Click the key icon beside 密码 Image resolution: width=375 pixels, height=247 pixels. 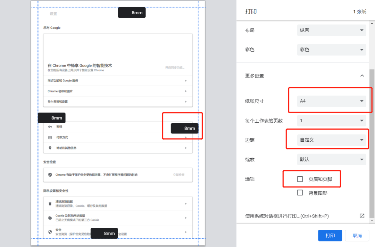[50, 127]
